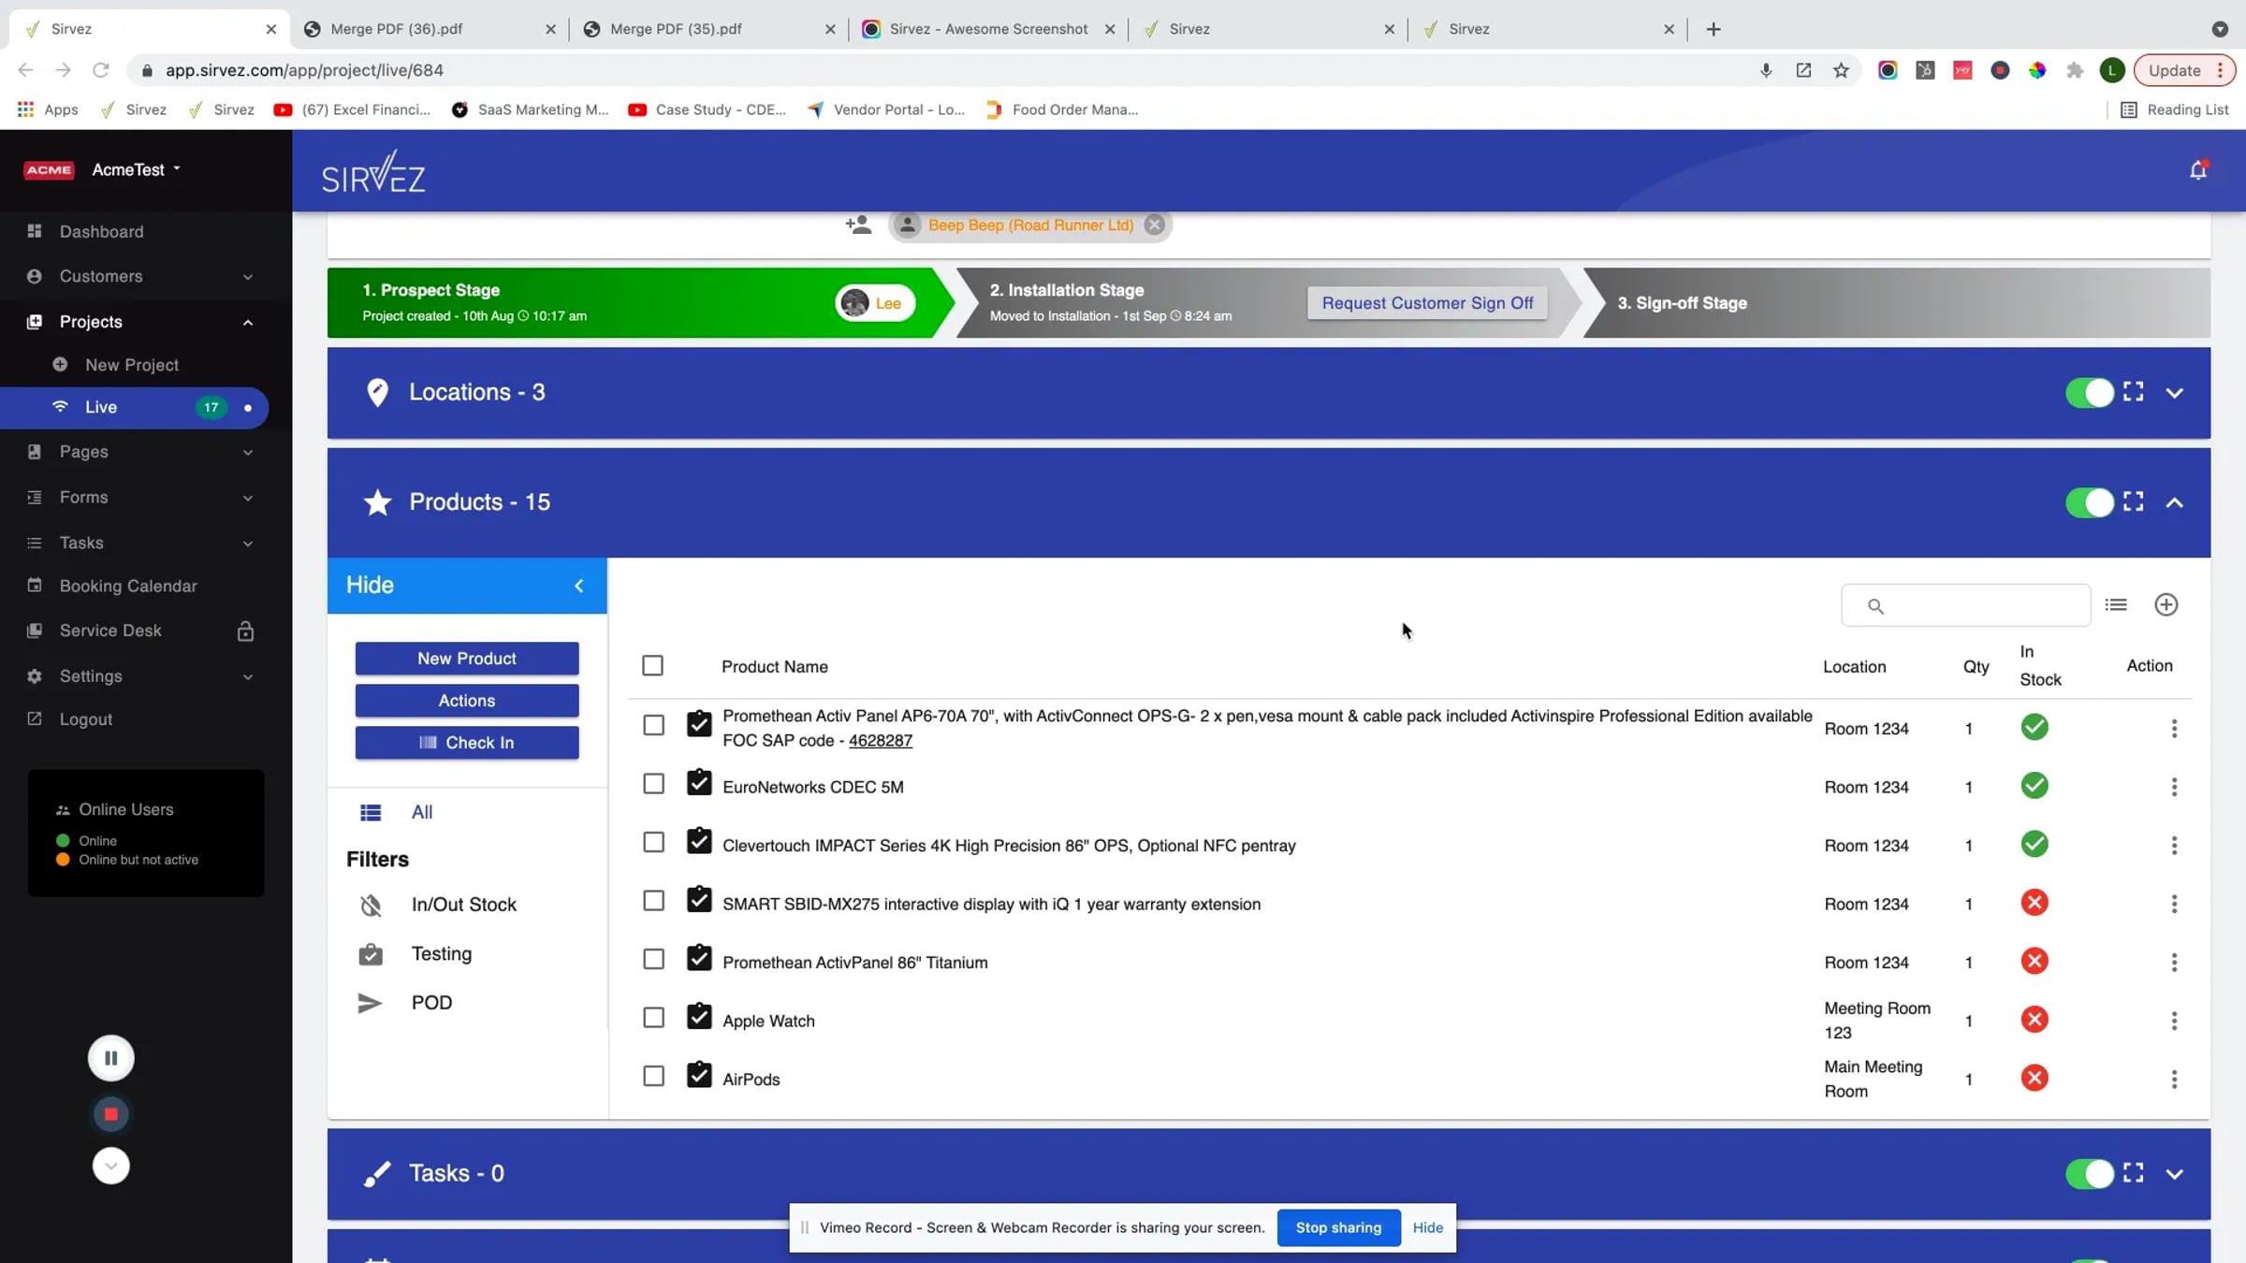Open action menu for EuroNetworks CDEC 5M
Screen dimensions: 2246x1263
tap(2174, 787)
